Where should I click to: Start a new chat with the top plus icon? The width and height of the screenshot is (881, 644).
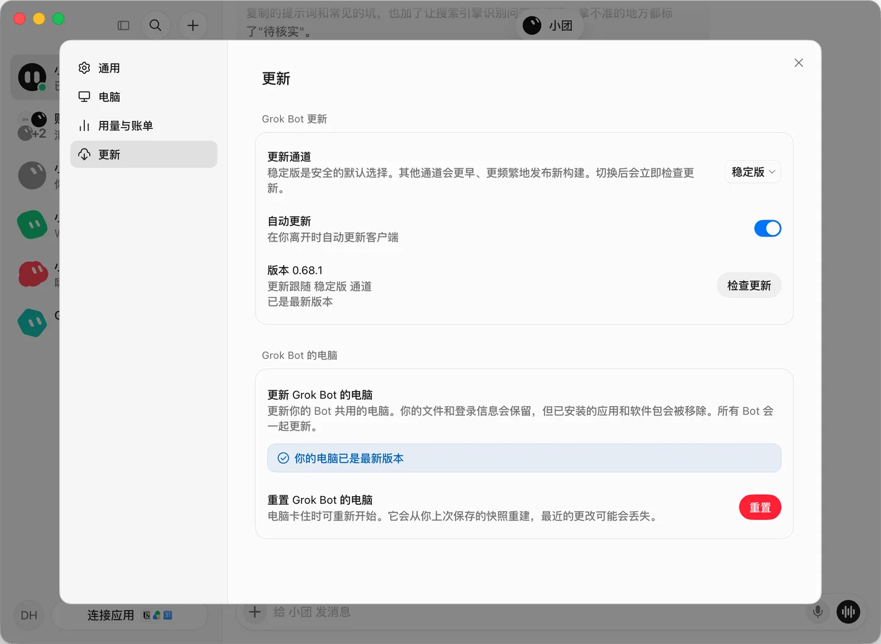click(193, 26)
